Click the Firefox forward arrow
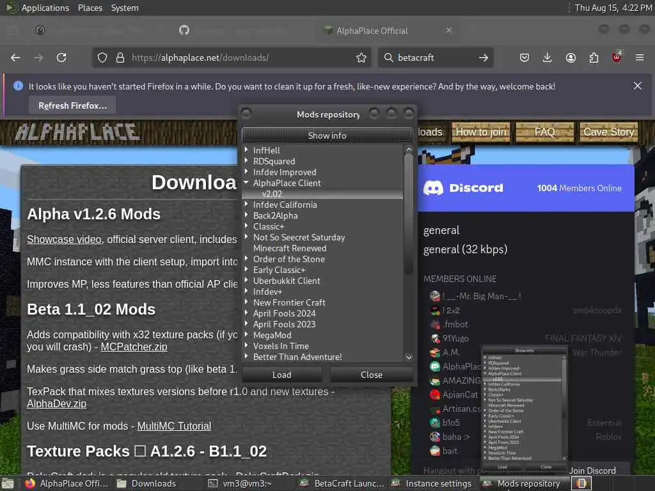Viewport: 655px width, 491px height. pyautogui.click(x=38, y=58)
